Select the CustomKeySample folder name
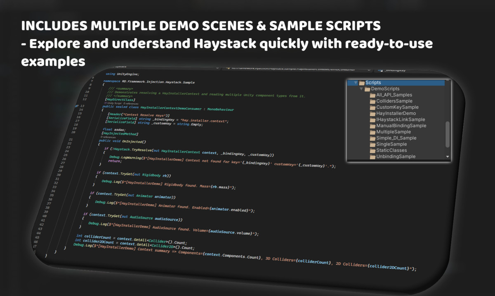The image size is (495, 296). click(398, 107)
